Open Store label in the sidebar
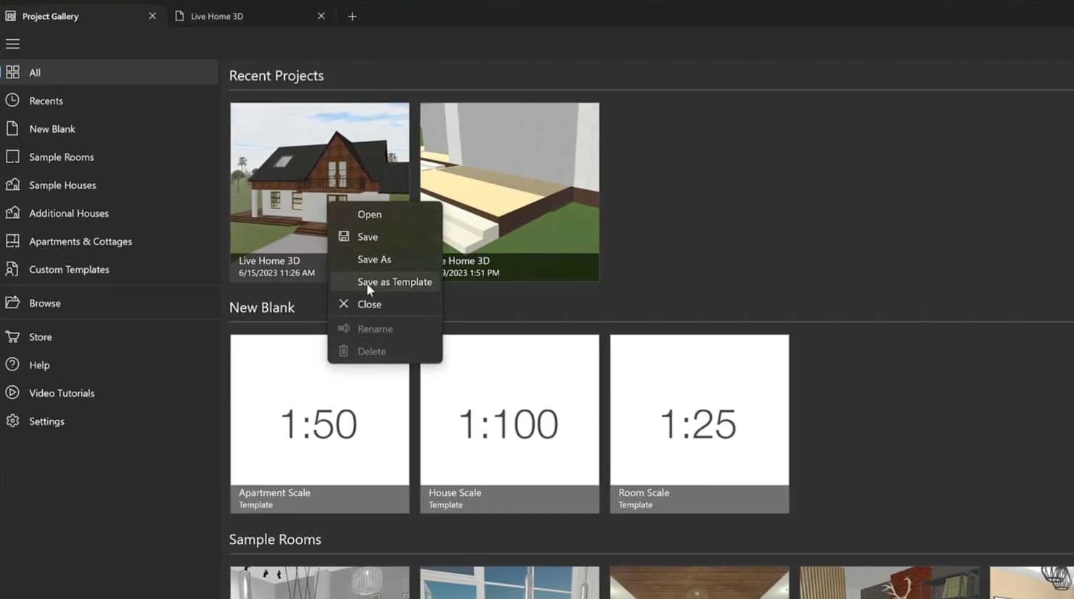Viewport: 1074px width, 599px height. (41, 337)
